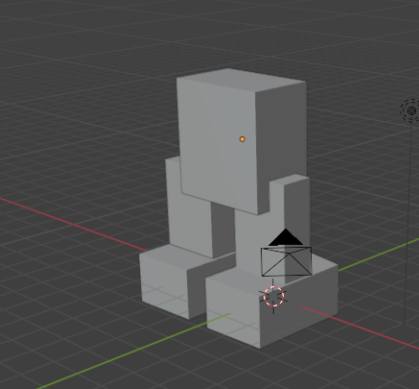The image size is (419, 389).
Task: Select the camera wireframe rectangle object
Action: [x=287, y=261]
